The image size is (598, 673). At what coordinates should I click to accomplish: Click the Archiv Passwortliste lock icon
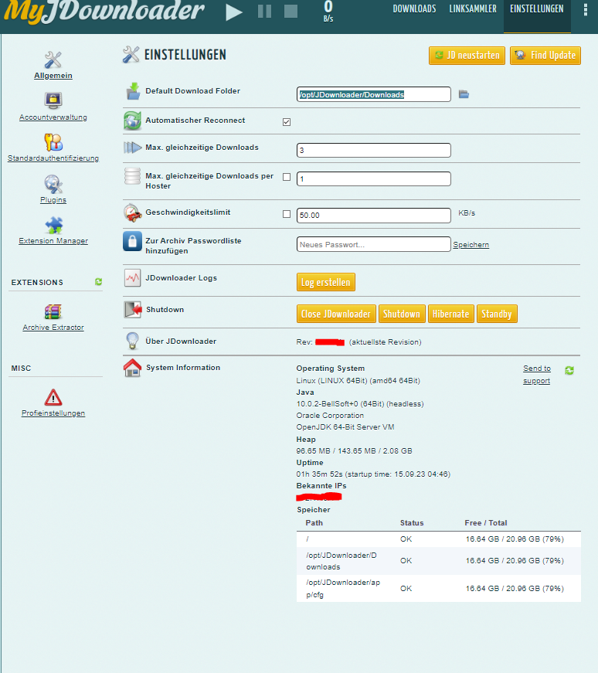pyautogui.click(x=132, y=241)
